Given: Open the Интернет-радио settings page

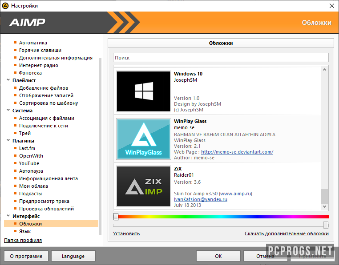Looking at the screenshot, I should pos(39,65).
